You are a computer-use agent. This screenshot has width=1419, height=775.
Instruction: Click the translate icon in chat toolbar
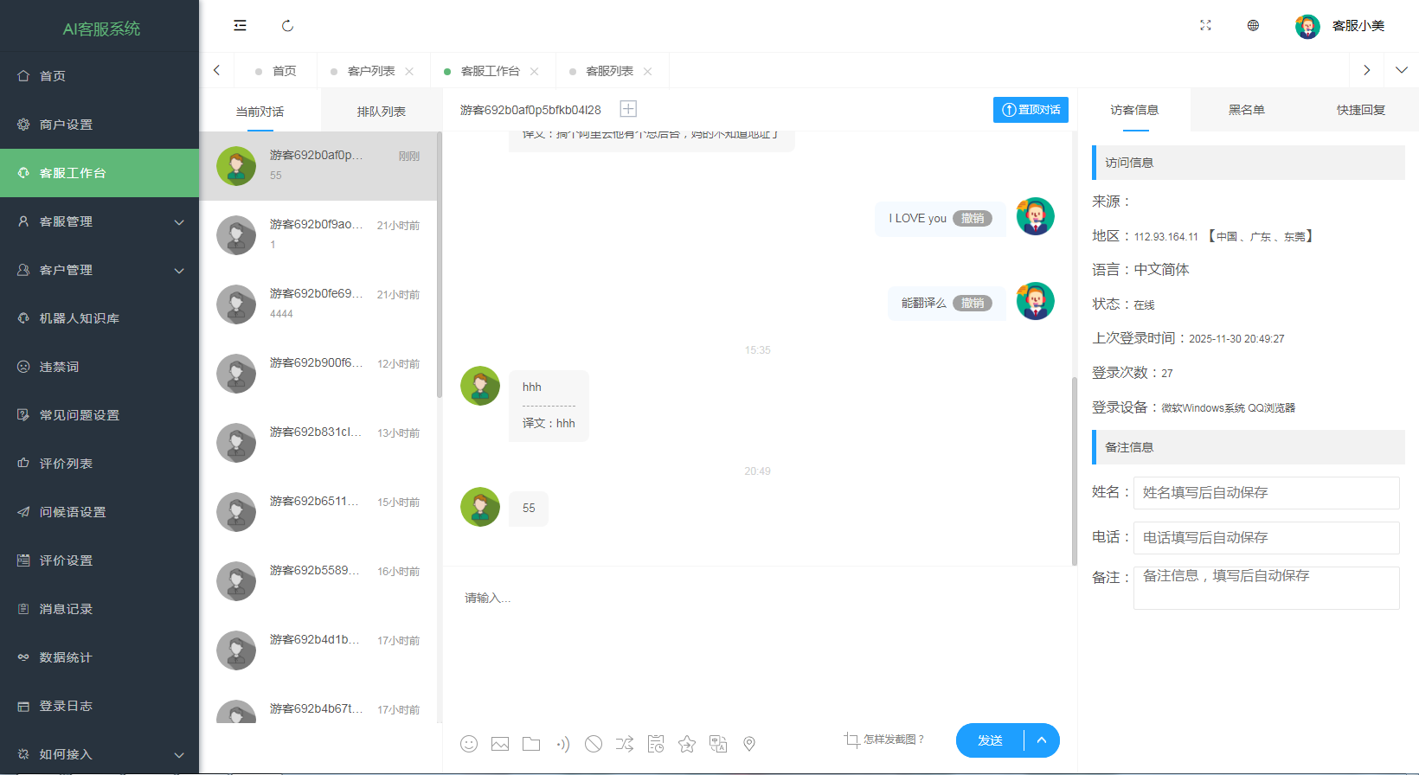pos(718,744)
